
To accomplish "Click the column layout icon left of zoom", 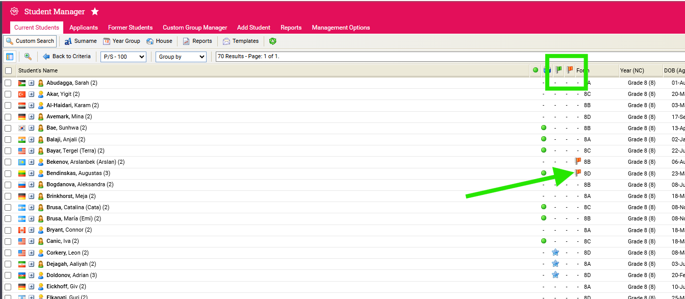I will [10, 57].
